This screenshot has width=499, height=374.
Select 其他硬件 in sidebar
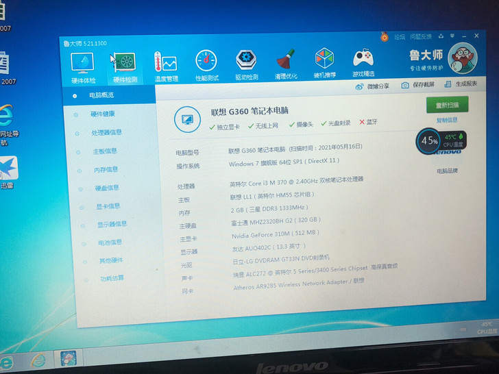pos(111,260)
